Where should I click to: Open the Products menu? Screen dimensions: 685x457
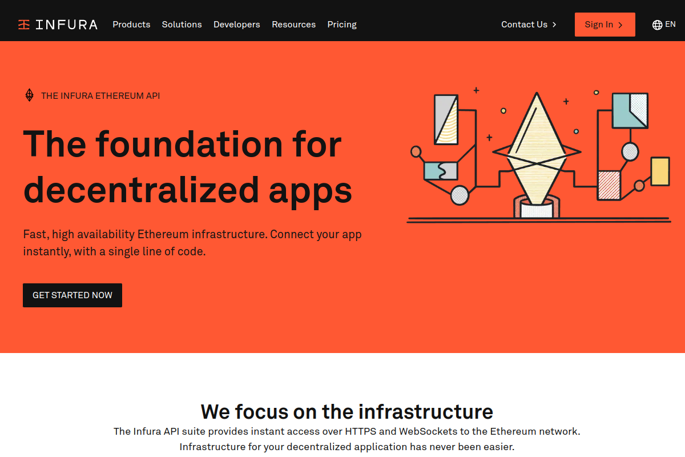(131, 25)
